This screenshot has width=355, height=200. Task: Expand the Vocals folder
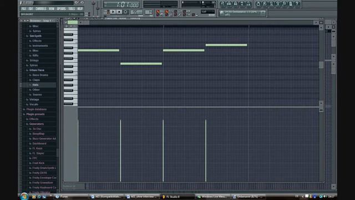[x=34, y=104]
